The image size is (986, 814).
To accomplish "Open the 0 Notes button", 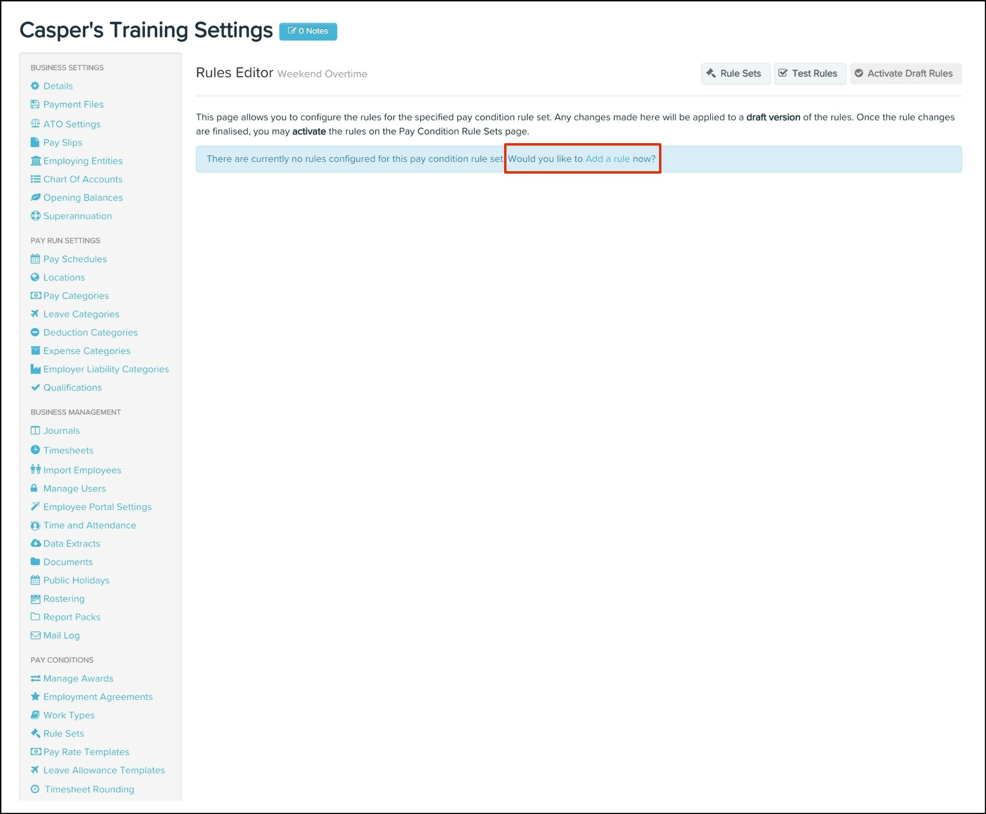I will tap(308, 31).
